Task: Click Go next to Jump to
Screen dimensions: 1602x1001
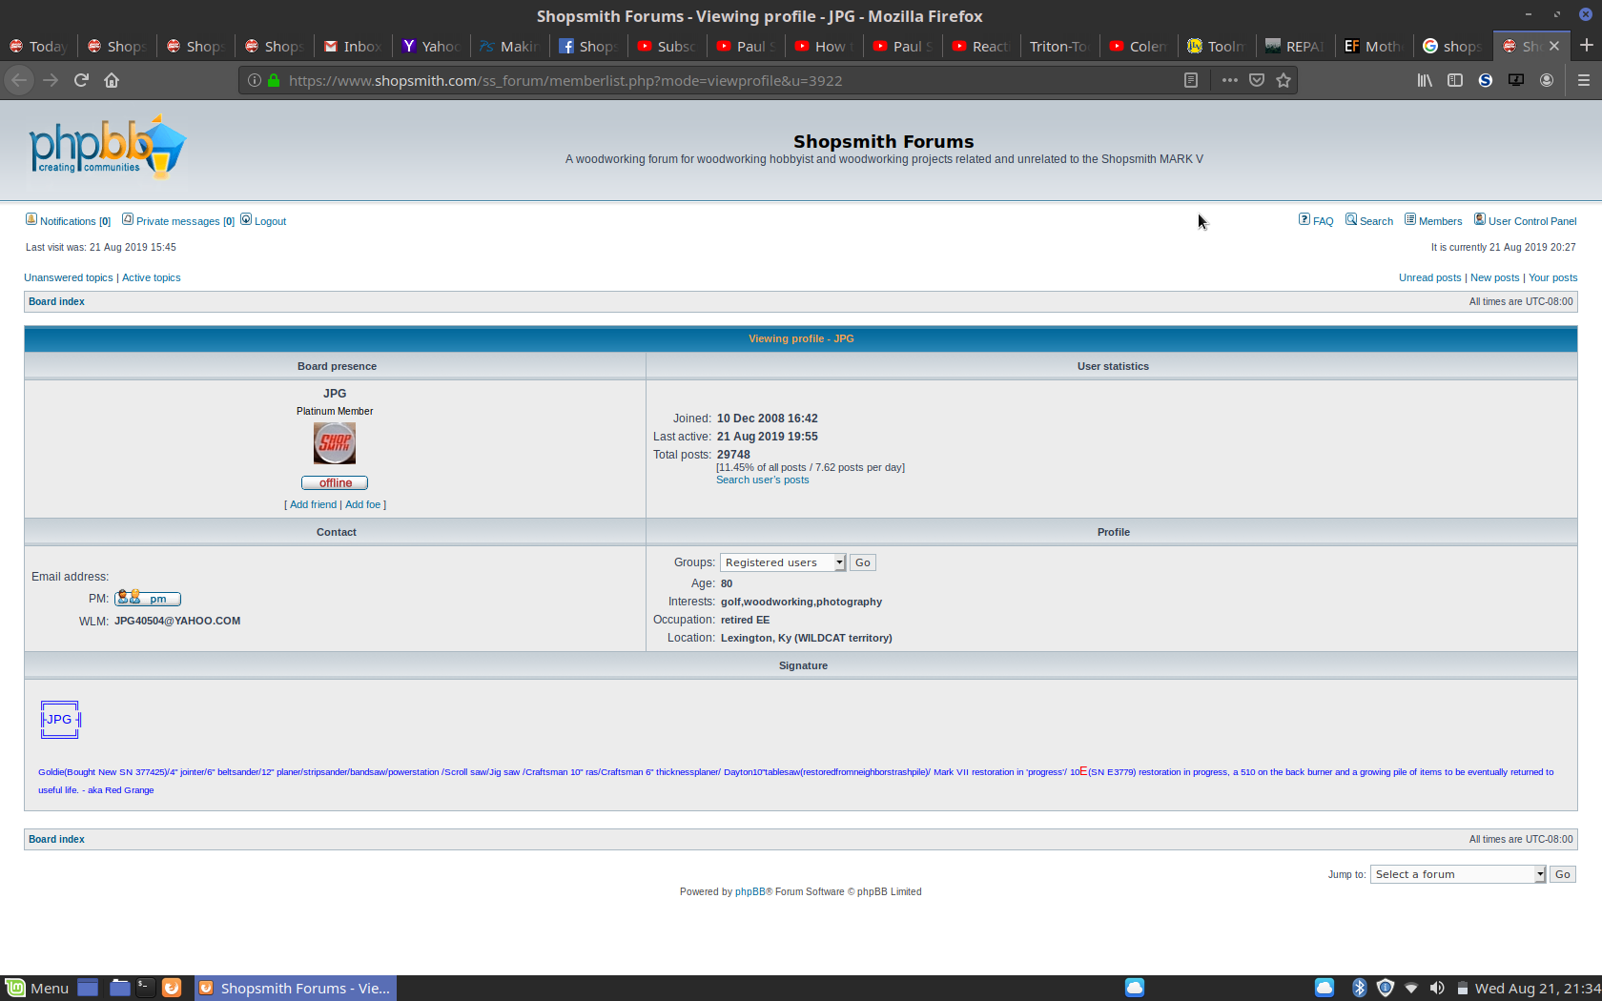Action: [x=1563, y=874]
